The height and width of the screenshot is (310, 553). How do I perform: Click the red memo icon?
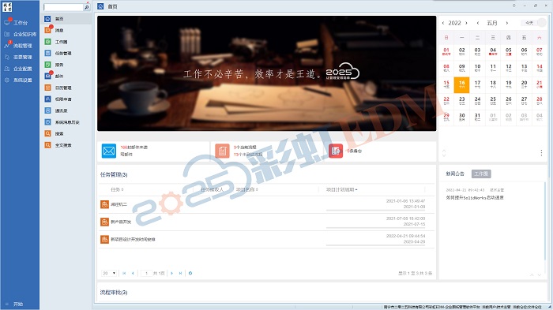(336, 151)
